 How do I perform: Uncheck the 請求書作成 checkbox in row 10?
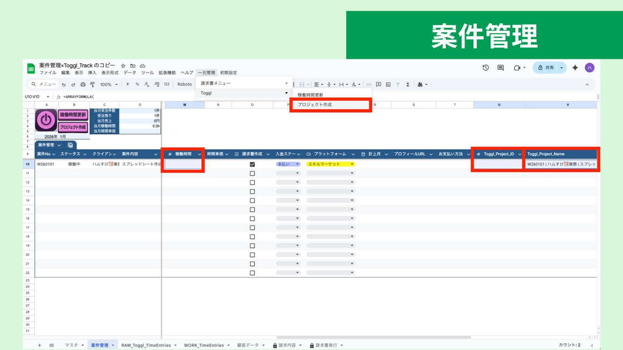[x=253, y=164]
